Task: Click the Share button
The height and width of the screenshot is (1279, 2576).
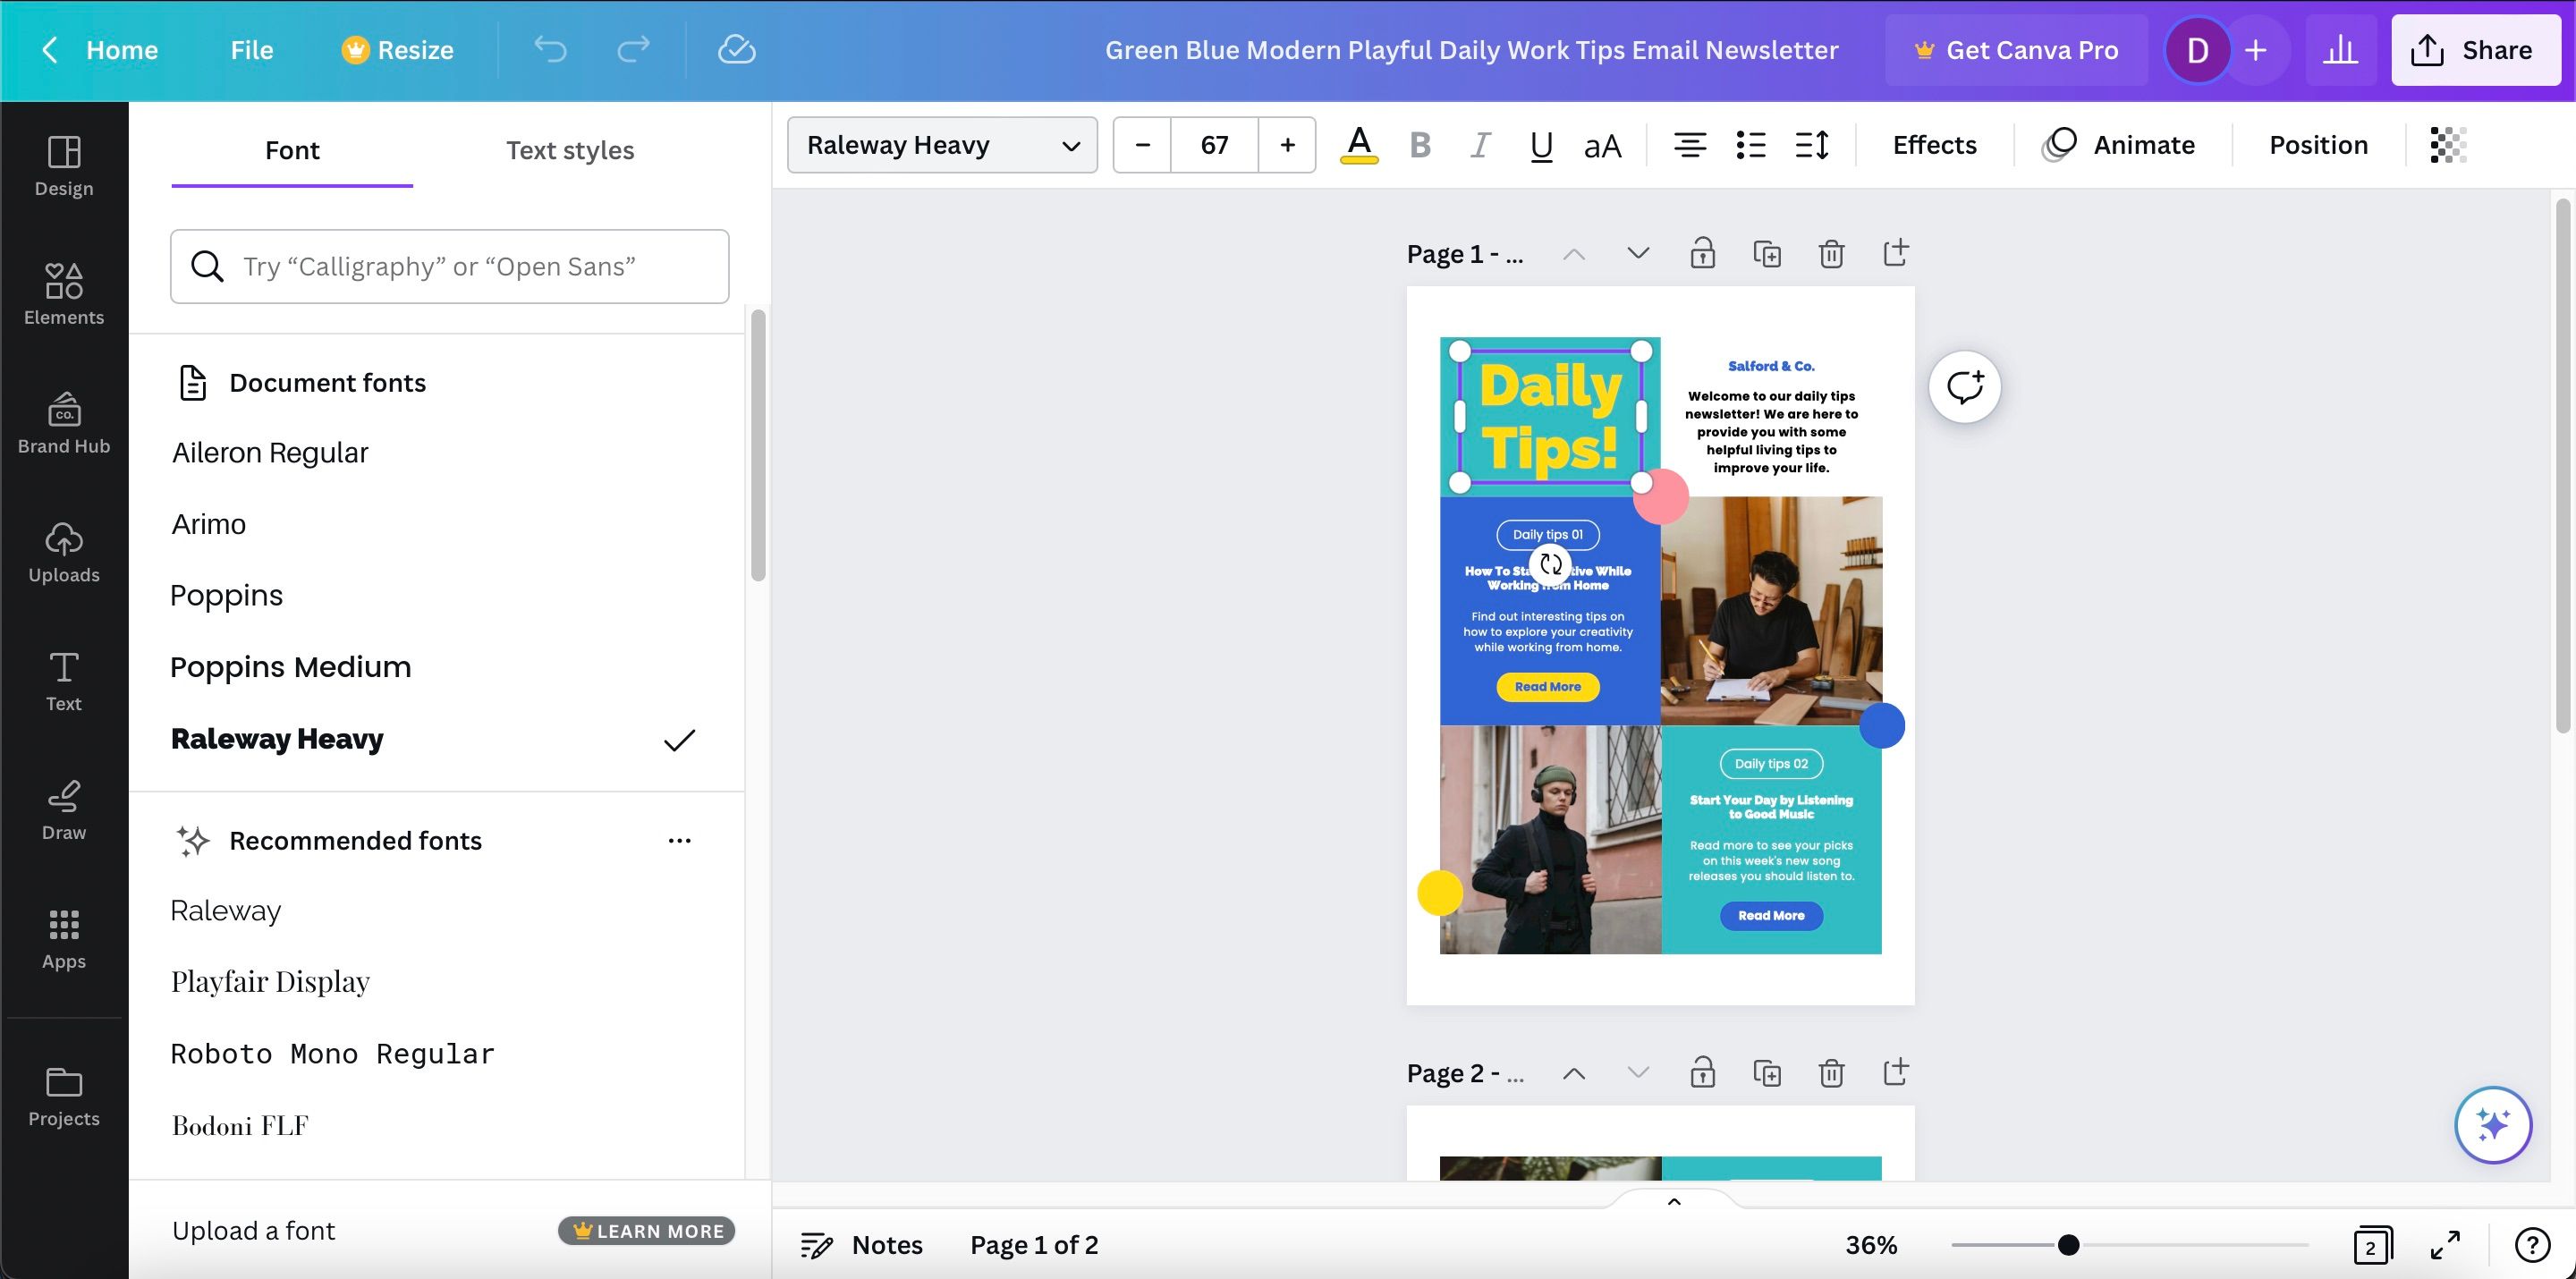Action: pos(2470,49)
